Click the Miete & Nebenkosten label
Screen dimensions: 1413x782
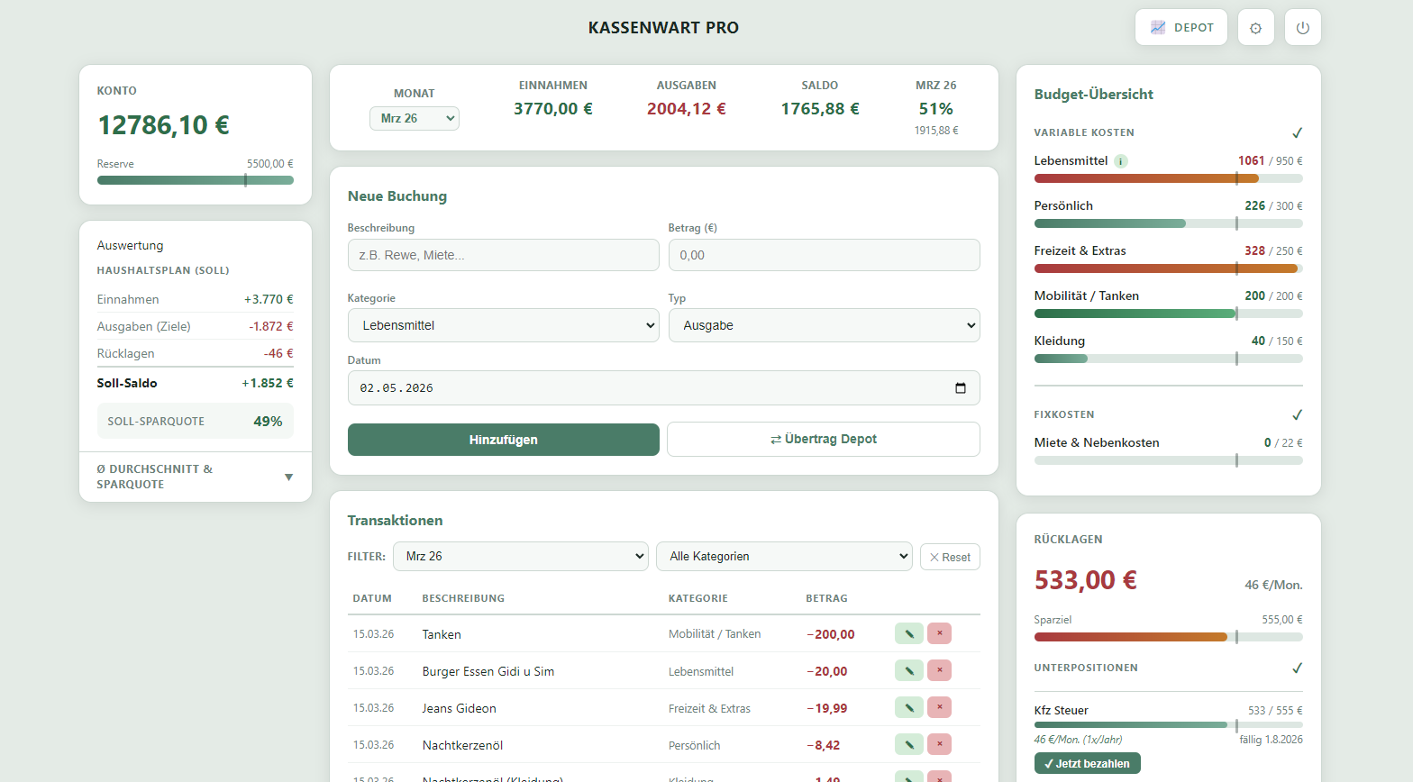(x=1097, y=442)
